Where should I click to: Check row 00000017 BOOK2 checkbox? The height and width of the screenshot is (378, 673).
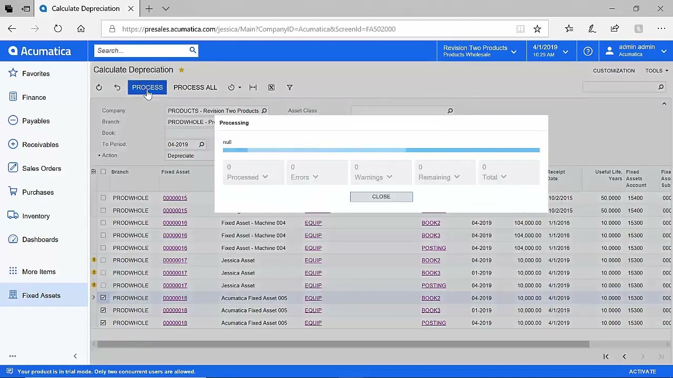103,260
